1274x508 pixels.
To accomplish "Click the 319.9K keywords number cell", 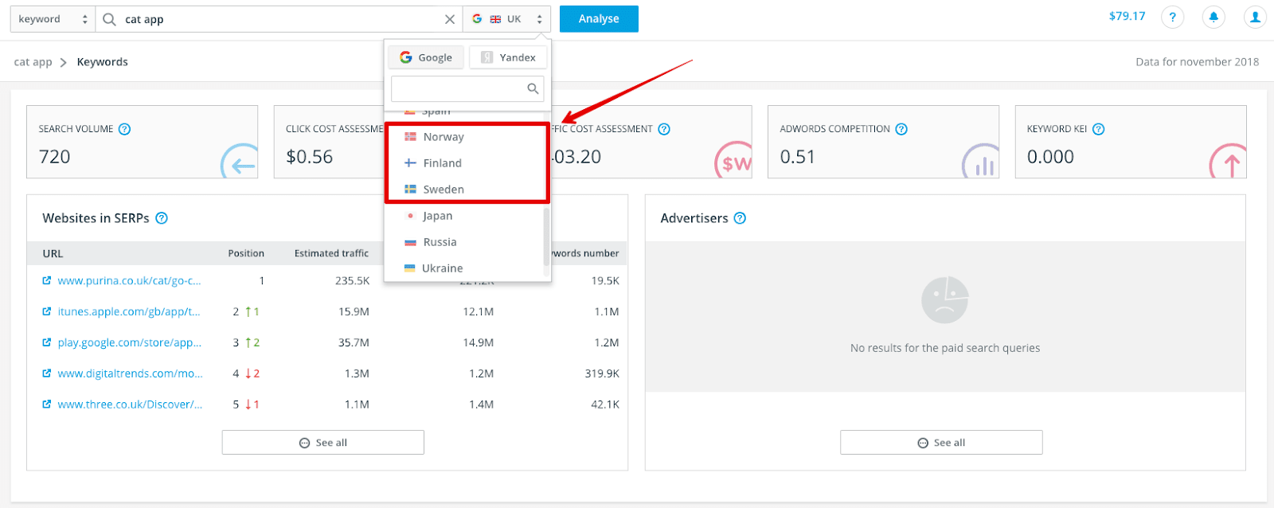I will pyautogui.click(x=602, y=373).
